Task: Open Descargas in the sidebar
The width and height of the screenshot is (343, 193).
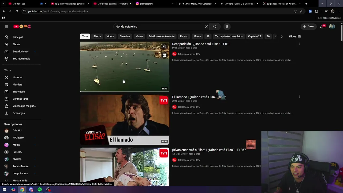Action: pyautogui.click(x=18, y=113)
